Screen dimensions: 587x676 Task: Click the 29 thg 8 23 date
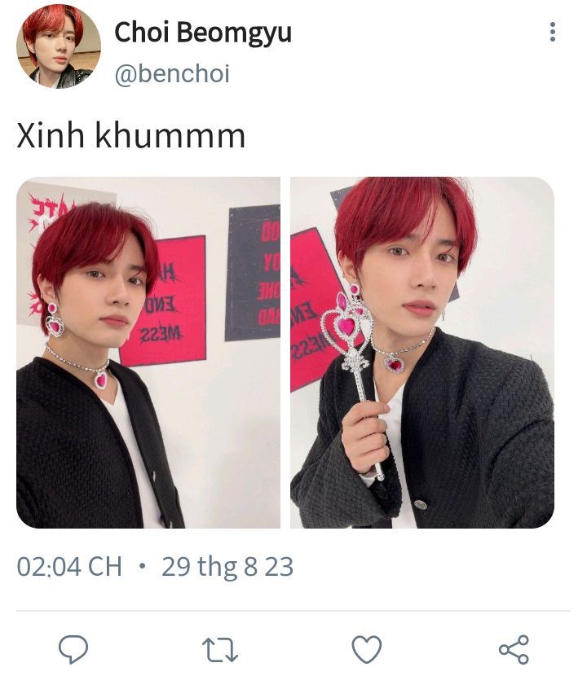pyautogui.click(x=227, y=566)
